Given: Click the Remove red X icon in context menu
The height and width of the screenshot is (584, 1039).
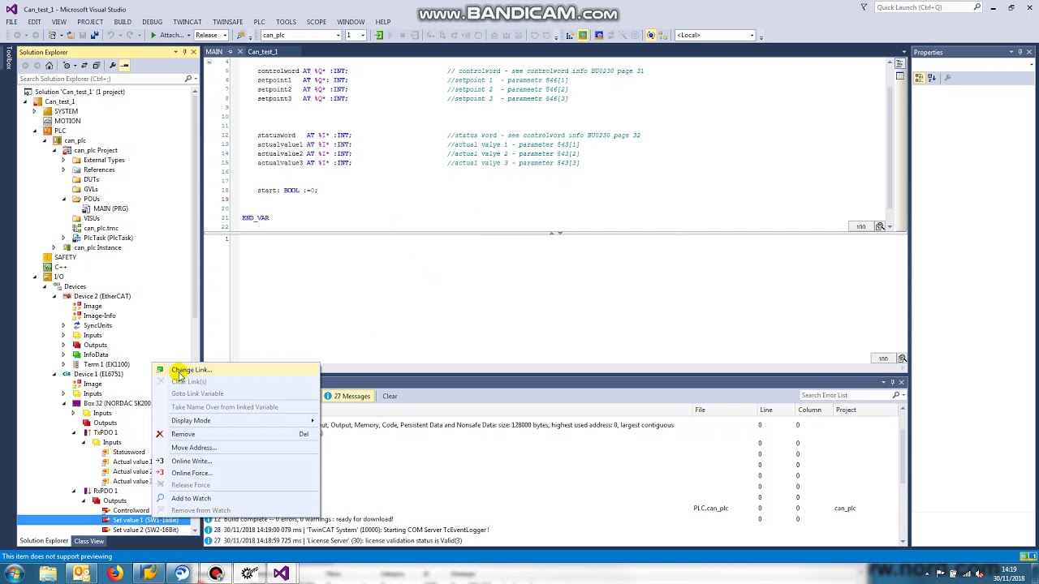Looking at the screenshot, I should click(x=160, y=434).
